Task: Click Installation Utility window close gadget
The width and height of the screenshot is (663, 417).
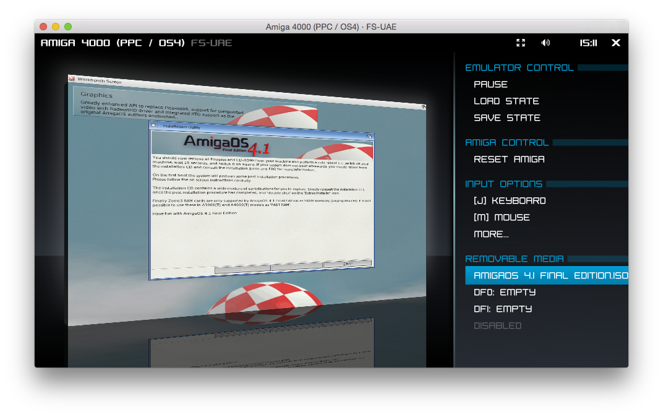Action: pos(154,125)
